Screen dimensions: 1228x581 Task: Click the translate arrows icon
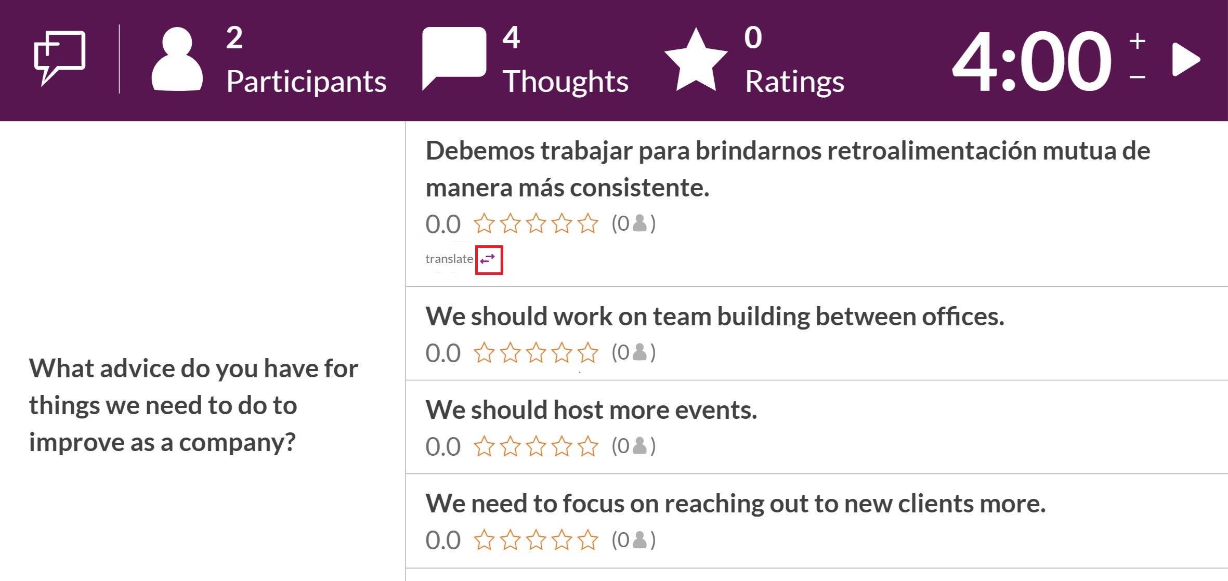488,259
